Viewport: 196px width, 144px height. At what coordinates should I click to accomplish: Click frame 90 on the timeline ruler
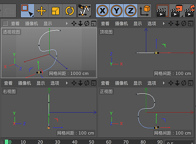160,142
